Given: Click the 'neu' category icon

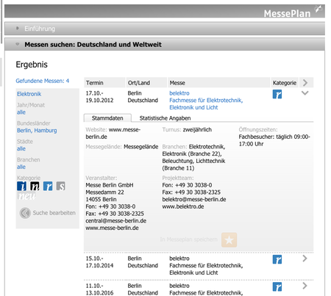Looking at the screenshot, I should tap(26, 196).
